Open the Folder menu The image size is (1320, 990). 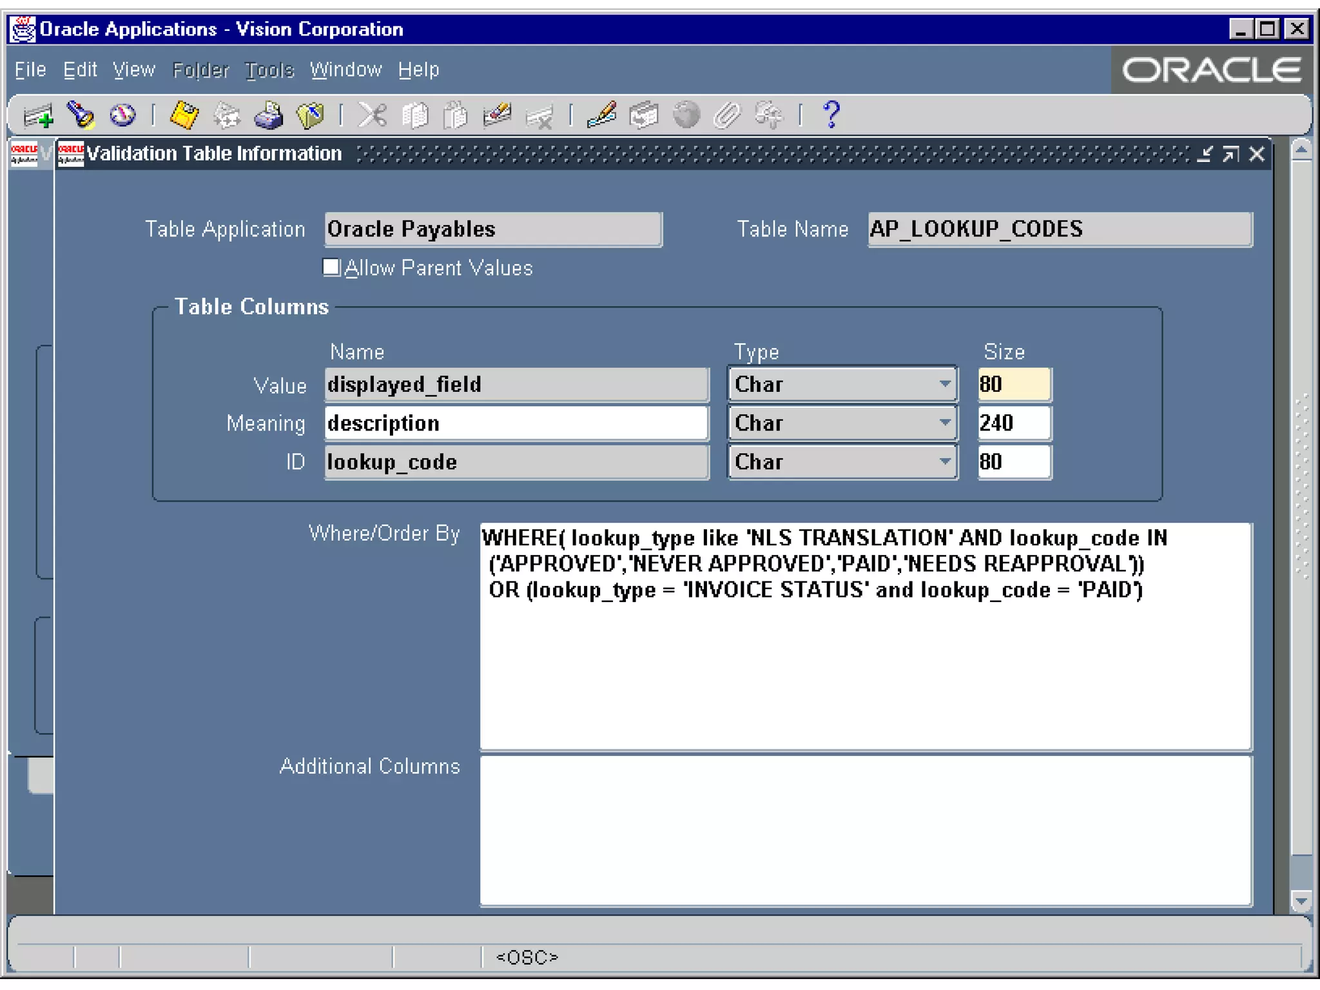coord(200,70)
